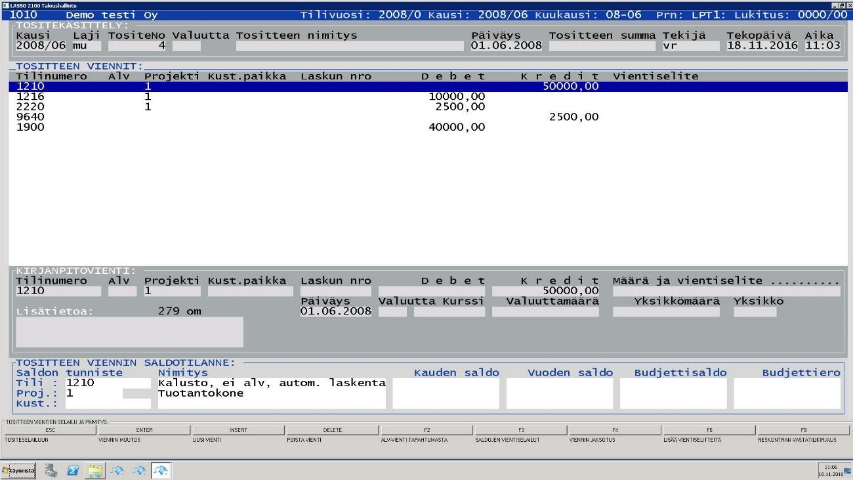853x480 pixels.
Task: Click the show desktop strip beside clock
Action: point(848,470)
